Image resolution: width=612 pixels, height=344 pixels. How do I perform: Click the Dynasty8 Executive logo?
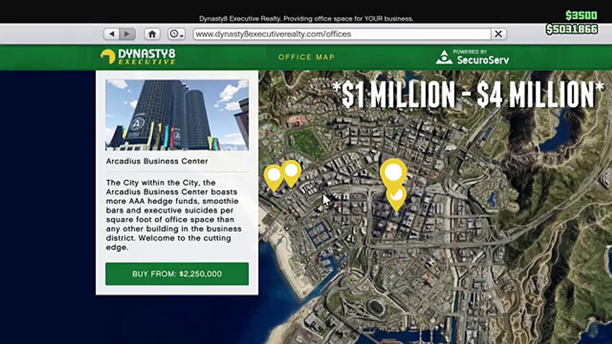(138, 57)
